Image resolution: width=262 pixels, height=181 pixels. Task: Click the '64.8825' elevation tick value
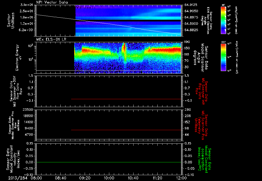[191, 30]
